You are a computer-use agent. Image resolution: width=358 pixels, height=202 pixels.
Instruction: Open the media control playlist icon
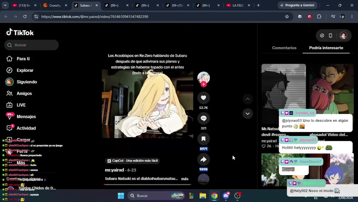(333, 17)
